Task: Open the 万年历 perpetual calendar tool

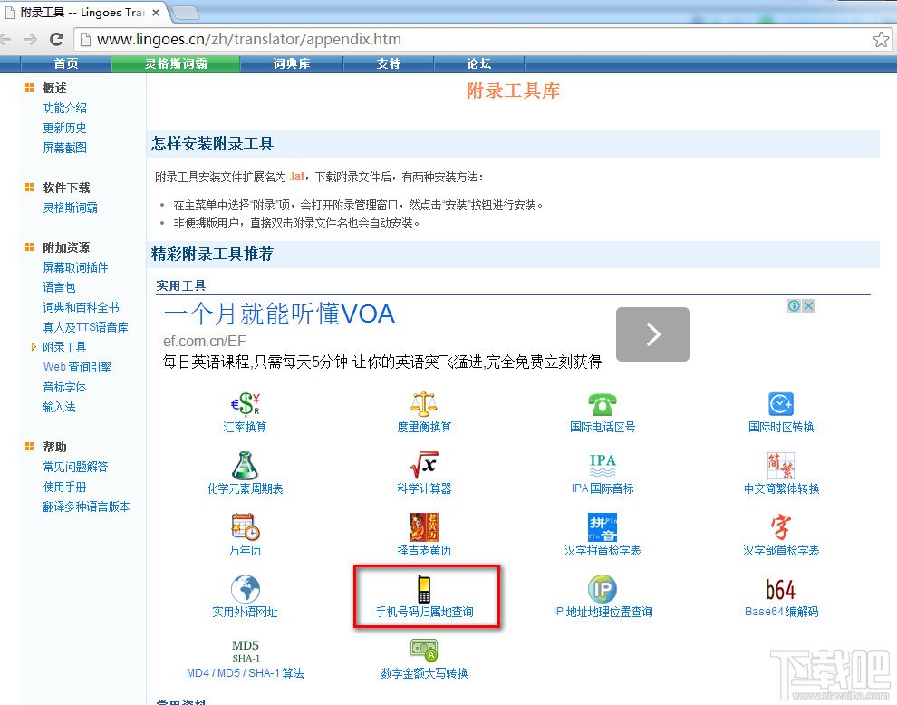Action: point(245,535)
